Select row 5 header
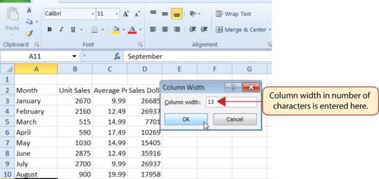Viewport: 379px width, 179px height. [7, 122]
